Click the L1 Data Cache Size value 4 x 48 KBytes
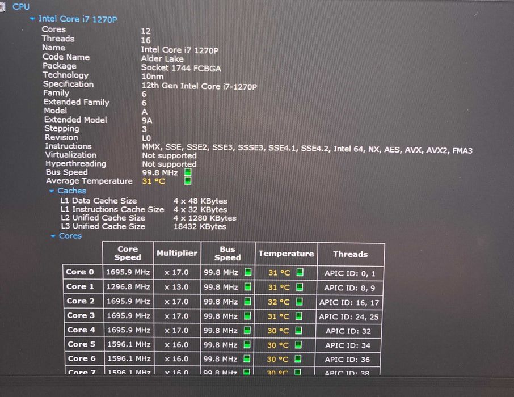Screen dimensions: 514x397 point(200,201)
